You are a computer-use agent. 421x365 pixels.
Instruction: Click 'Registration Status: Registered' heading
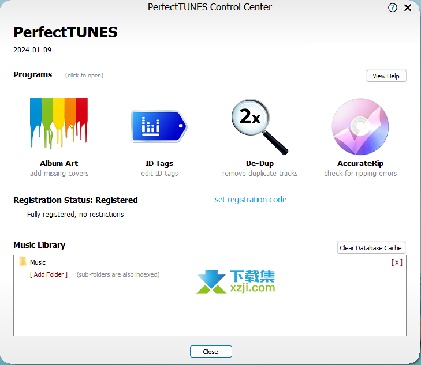pyautogui.click(x=76, y=200)
